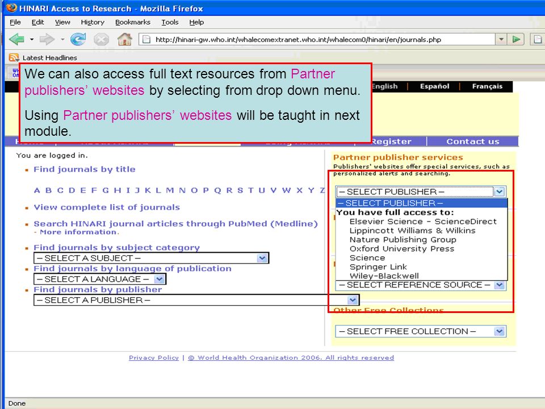Open the Privacy Policy link
Image resolution: width=545 pixels, height=409 pixels.
154,357
